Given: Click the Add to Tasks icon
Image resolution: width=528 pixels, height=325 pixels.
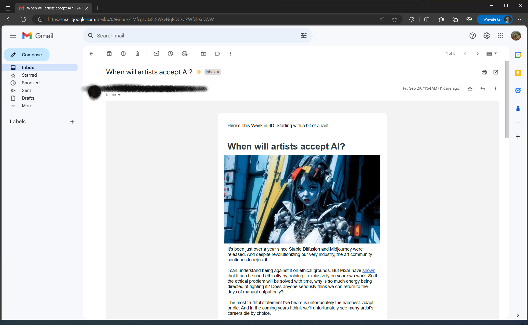Looking at the screenshot, I should [x=184, y=53].
